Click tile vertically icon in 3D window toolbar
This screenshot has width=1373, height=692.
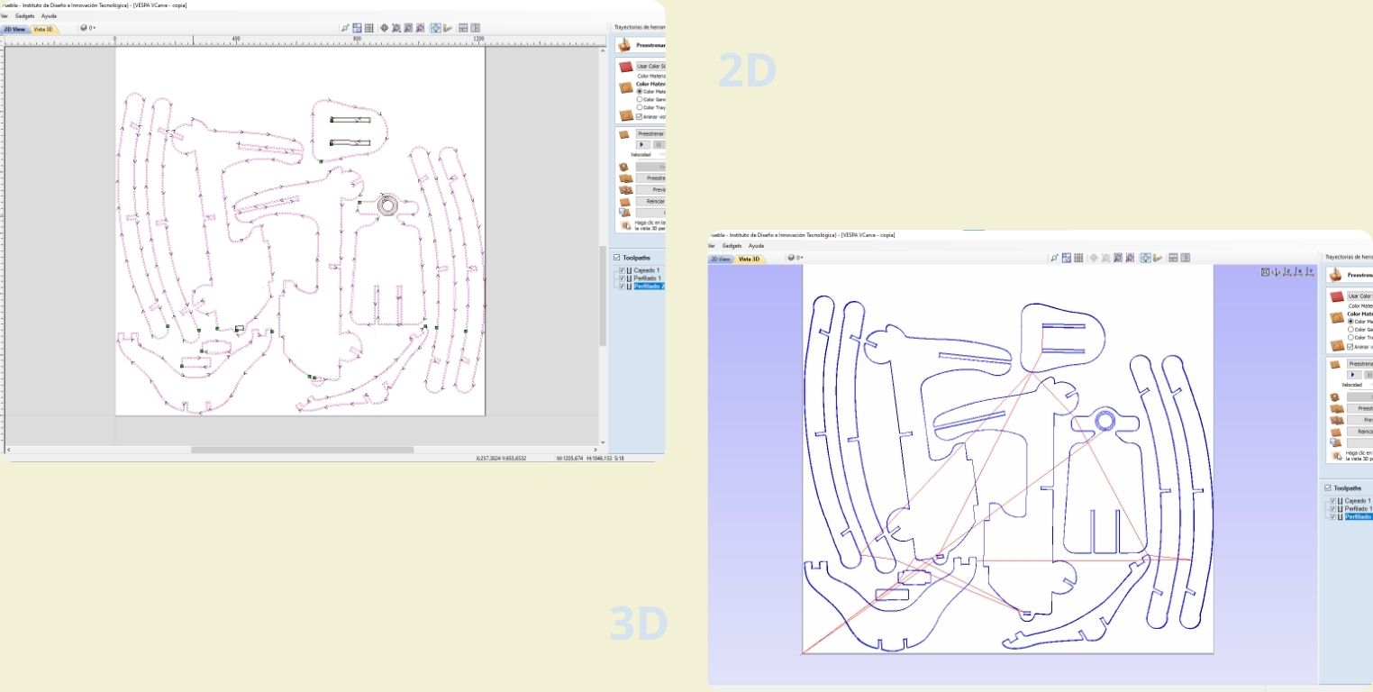click(x=1186, y=258)
